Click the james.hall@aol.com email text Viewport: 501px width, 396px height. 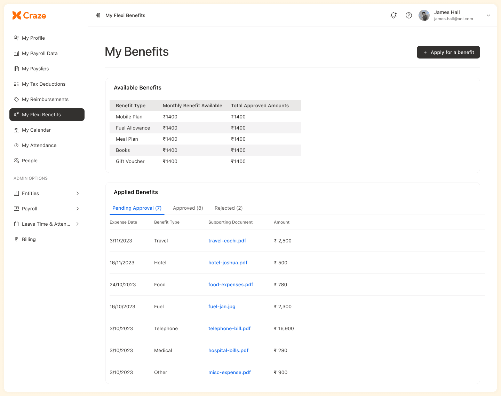454,19
